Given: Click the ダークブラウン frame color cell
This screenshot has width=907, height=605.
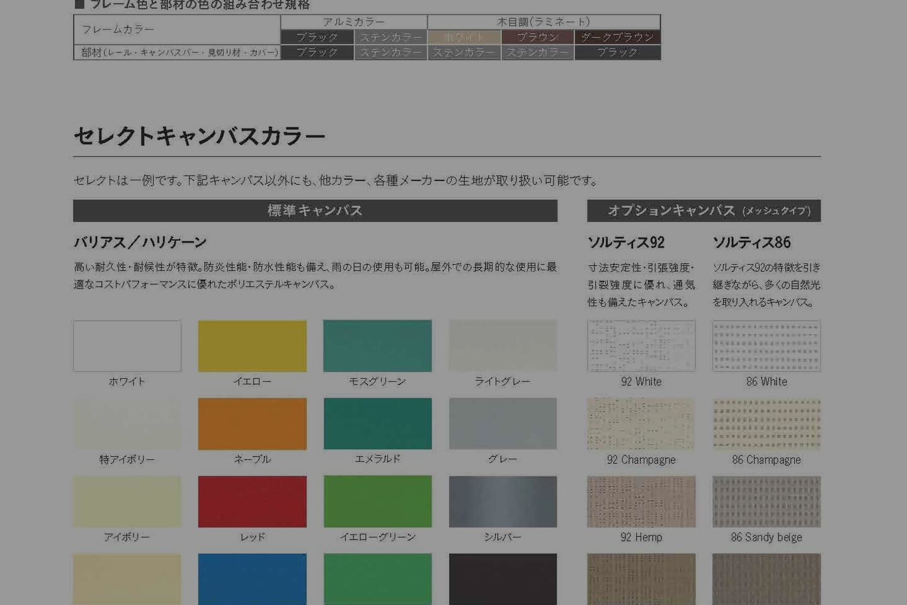Looking at the screenshot, I should [x=617, y=37].
